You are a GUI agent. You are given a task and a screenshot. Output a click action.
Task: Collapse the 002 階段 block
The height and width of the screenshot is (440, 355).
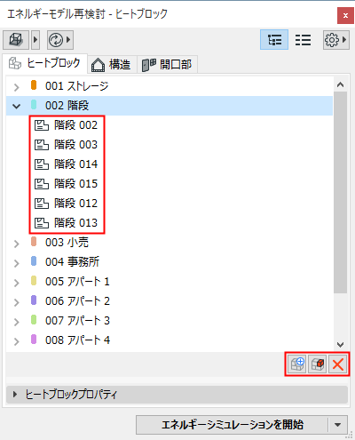tap(17, 106)
